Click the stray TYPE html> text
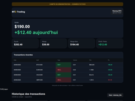 point(4,89)
